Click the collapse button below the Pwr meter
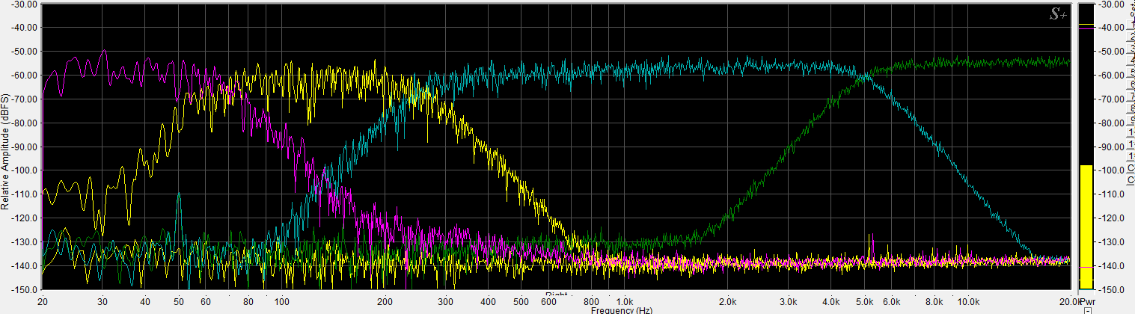 [x=1088, y=310]
